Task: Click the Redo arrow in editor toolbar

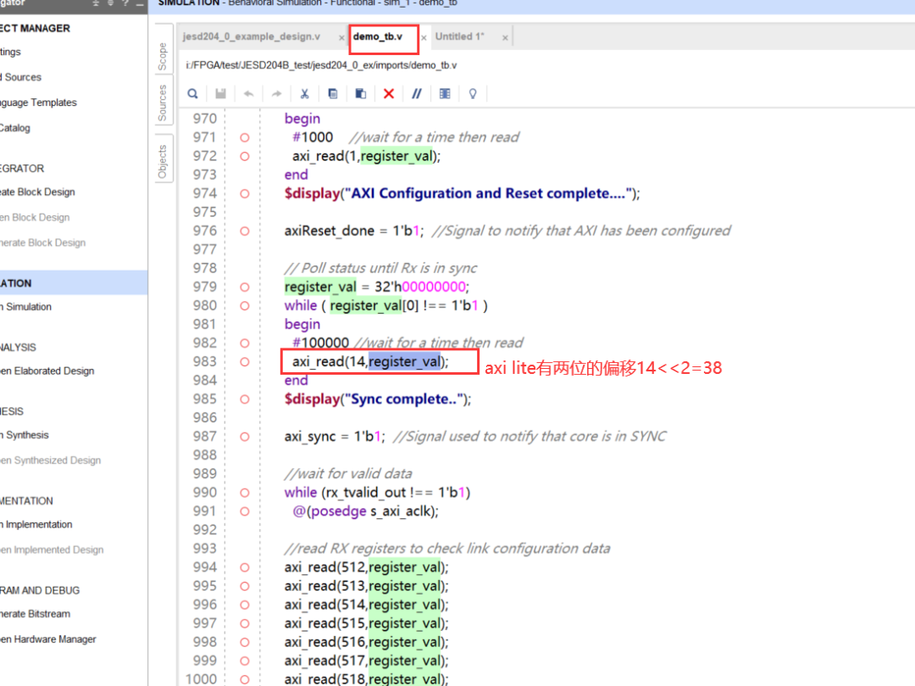Action: click(x=276, y=93)
